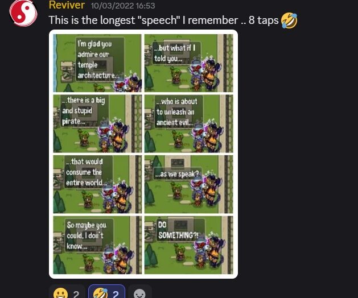The height and width of the screenshot is (298, 358).
Task: Click the "So maybe you could, I don't know..." bubble
Action: [89, 235]
